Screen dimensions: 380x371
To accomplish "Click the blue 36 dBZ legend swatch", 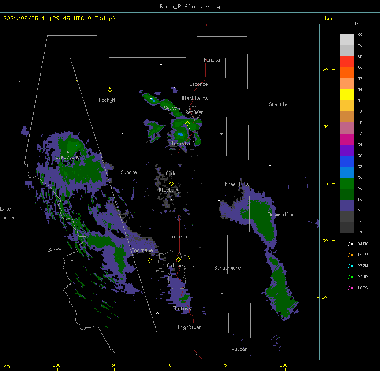I will [346, 161].
